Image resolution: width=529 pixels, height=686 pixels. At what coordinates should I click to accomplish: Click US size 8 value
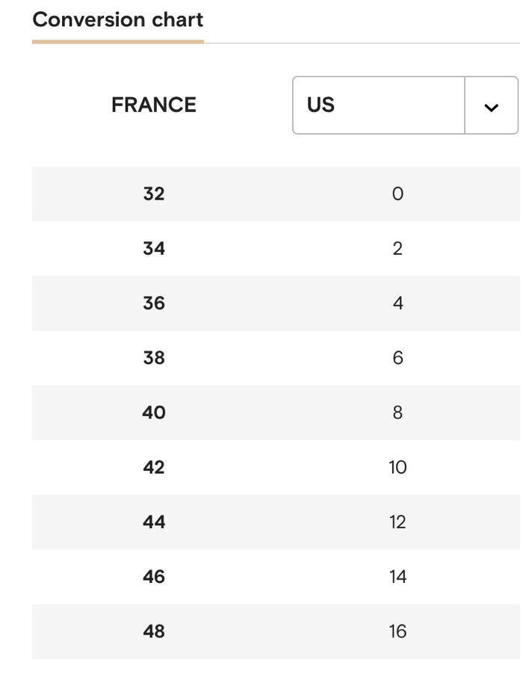click(x=397, y=412)
